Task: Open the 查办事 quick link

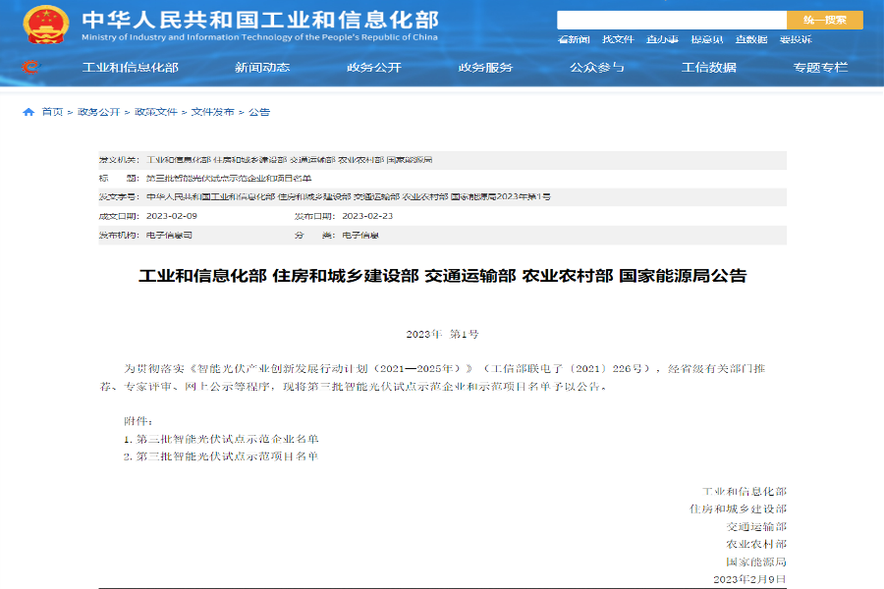Action: coord(662,39)
